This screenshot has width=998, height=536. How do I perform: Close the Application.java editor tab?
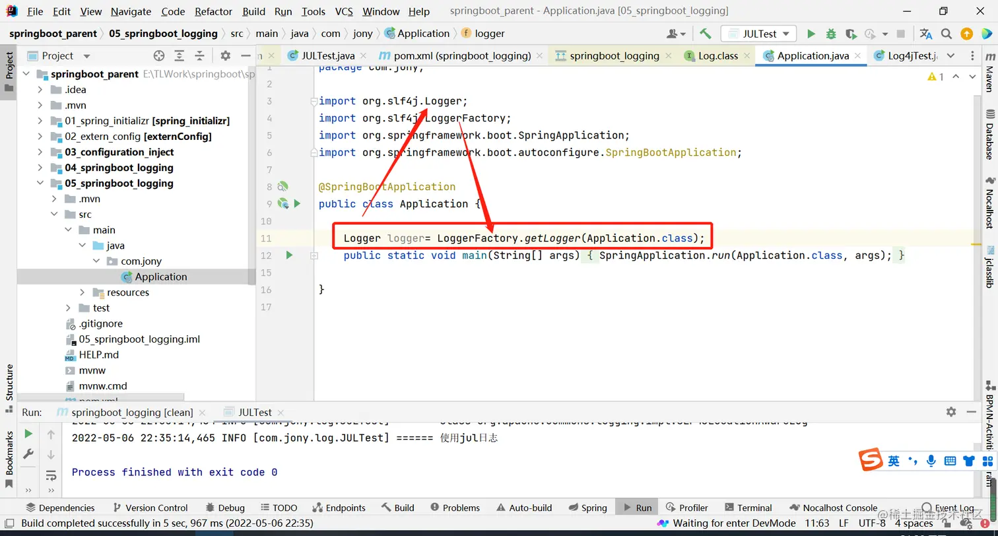click(x=859, y=56)
